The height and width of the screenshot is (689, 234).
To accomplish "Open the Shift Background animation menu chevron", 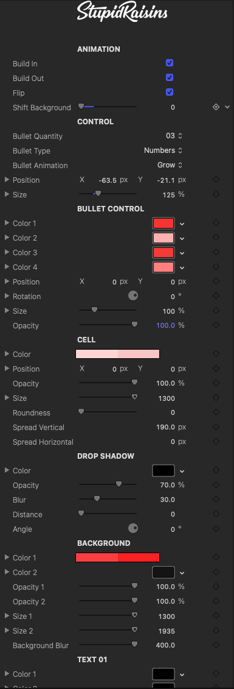I will click(x=227, y=107).
